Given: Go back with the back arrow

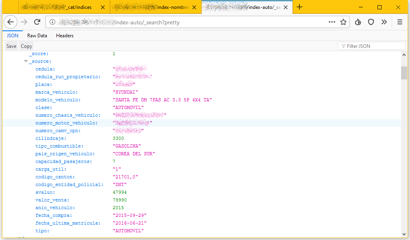Looking at the screenshot, I should (x=11, y=22).
